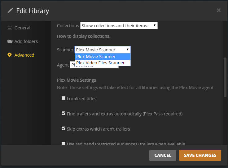Enable the Localized titles checkbox
The height and width of the screenshot is (168, 228).
tap(64, 98)
